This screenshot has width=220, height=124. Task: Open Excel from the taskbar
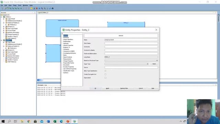pyautogui.click(x=55, y=121)
